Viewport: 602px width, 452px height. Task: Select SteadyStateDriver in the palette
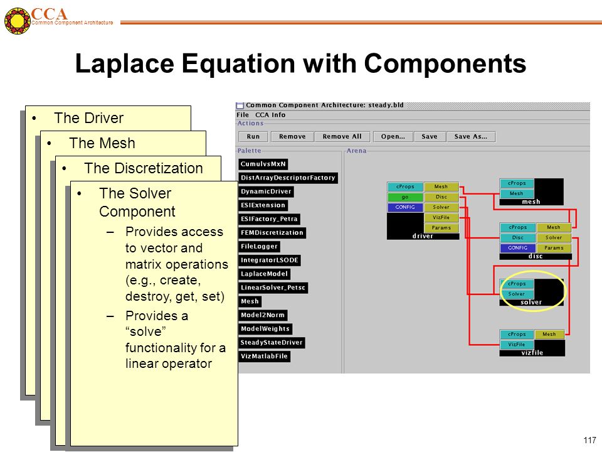tap(272, 343)
